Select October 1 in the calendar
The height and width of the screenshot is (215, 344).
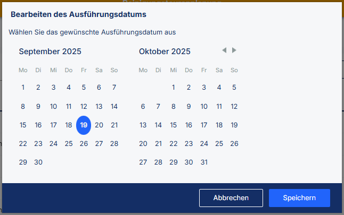tap(173, 88)
